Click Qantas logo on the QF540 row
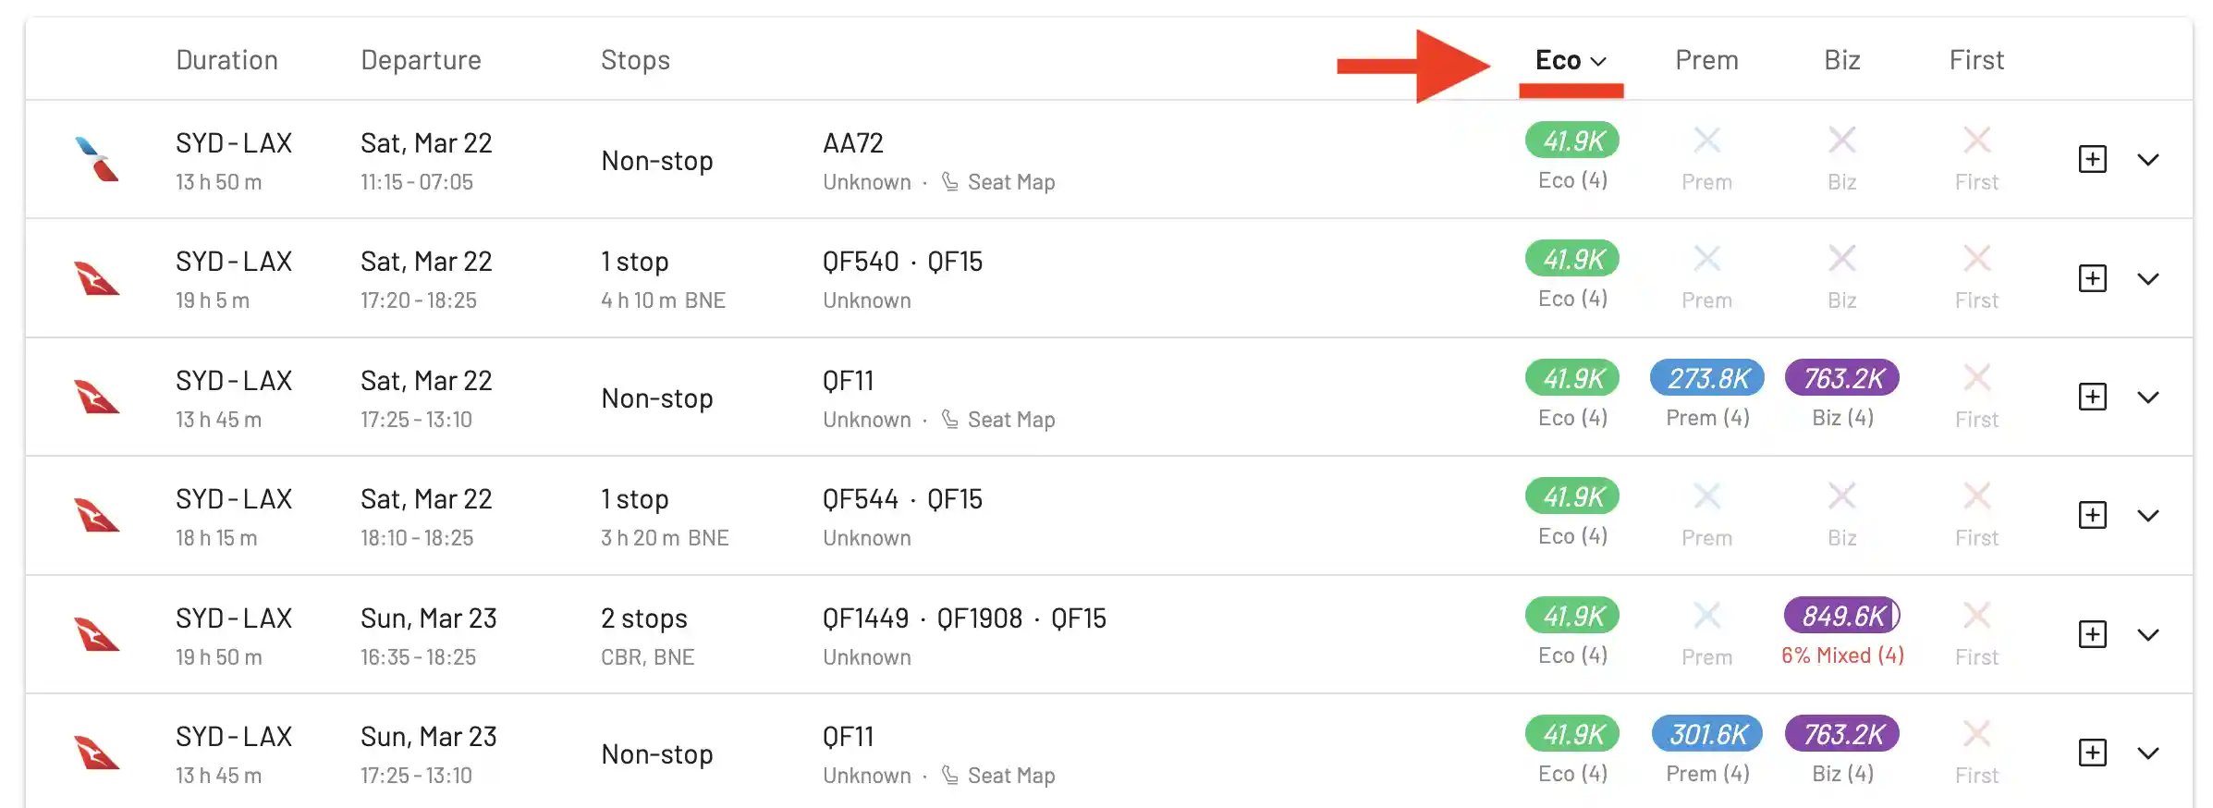Image resolution: width=2213 pixels, height=808 pixels. [96, 278]
